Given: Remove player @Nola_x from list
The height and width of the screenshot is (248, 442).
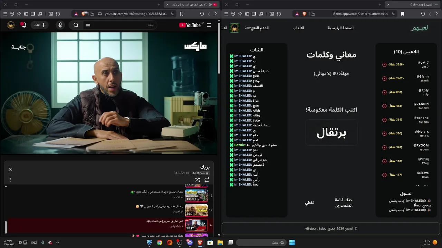Looking at the screenshot, I should coord(384,133).
